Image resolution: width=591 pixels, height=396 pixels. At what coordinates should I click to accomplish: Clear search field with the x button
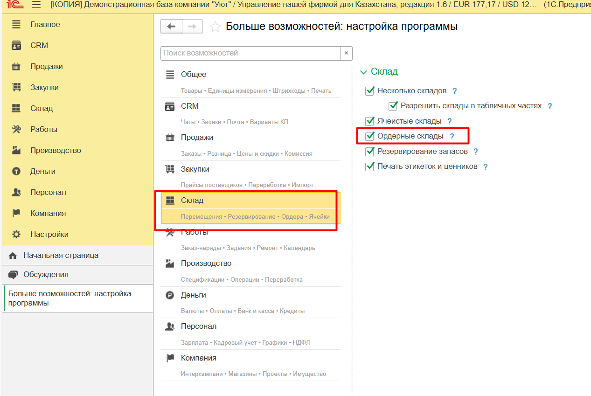346,53
